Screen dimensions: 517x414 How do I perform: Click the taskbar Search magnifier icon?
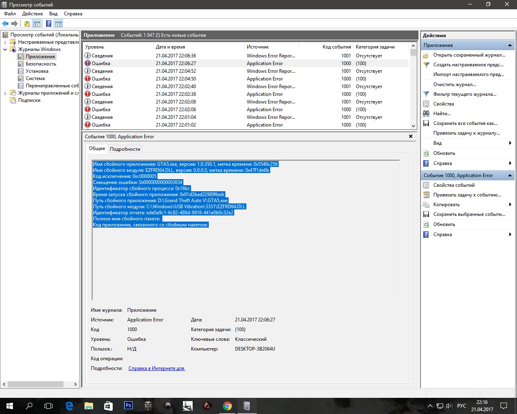point(29,406)
